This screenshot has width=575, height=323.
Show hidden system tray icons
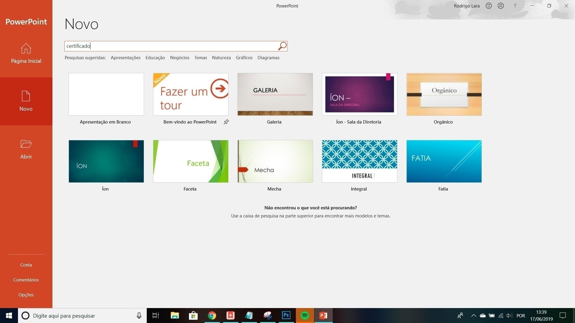pos(473,316)
